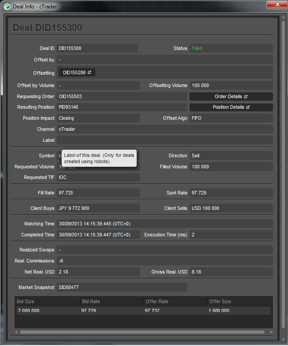The image size is (288, 346).
Task: Open offsetting deal DID155286 link
Action: [77, 72]
